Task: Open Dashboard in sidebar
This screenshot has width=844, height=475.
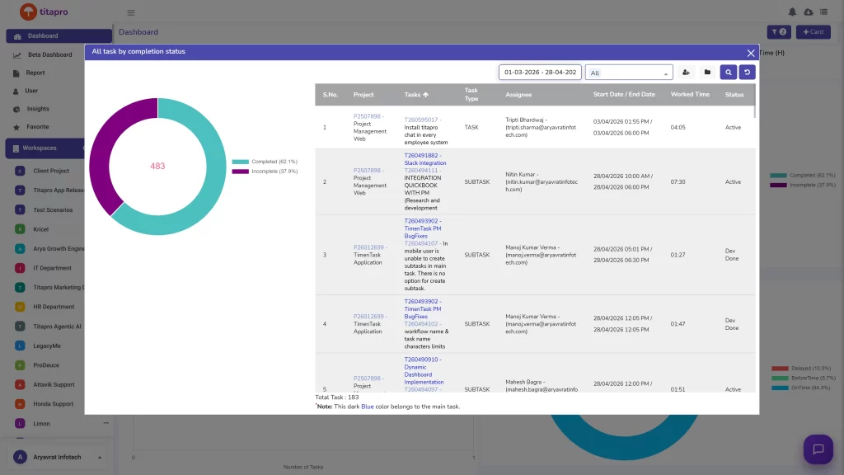Action: coord(59,36)
